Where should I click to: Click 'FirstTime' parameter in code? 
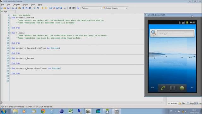coord(40,48)
